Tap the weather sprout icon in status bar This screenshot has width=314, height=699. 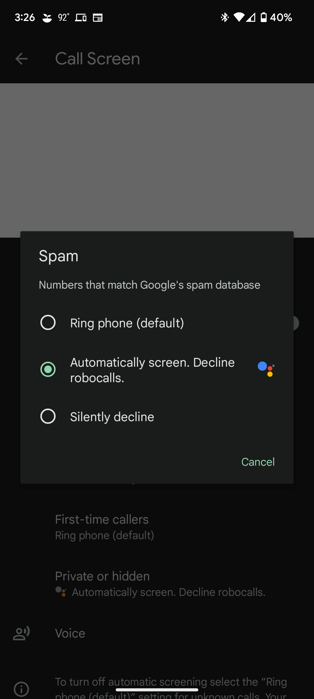click(x=47, y=17)
